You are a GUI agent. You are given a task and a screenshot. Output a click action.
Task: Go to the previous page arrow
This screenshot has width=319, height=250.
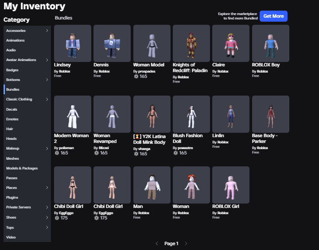click(x=157, y=243)
